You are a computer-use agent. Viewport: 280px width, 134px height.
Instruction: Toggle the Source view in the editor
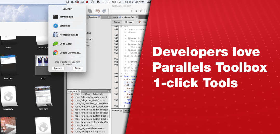pyautogui.click(x=117, y=22)
